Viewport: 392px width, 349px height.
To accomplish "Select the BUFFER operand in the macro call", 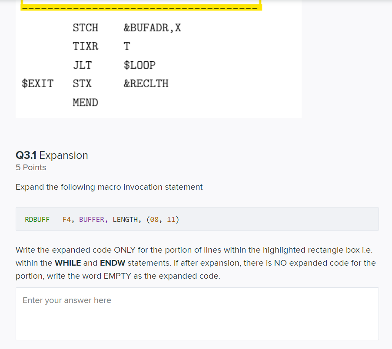I will 91,219.
